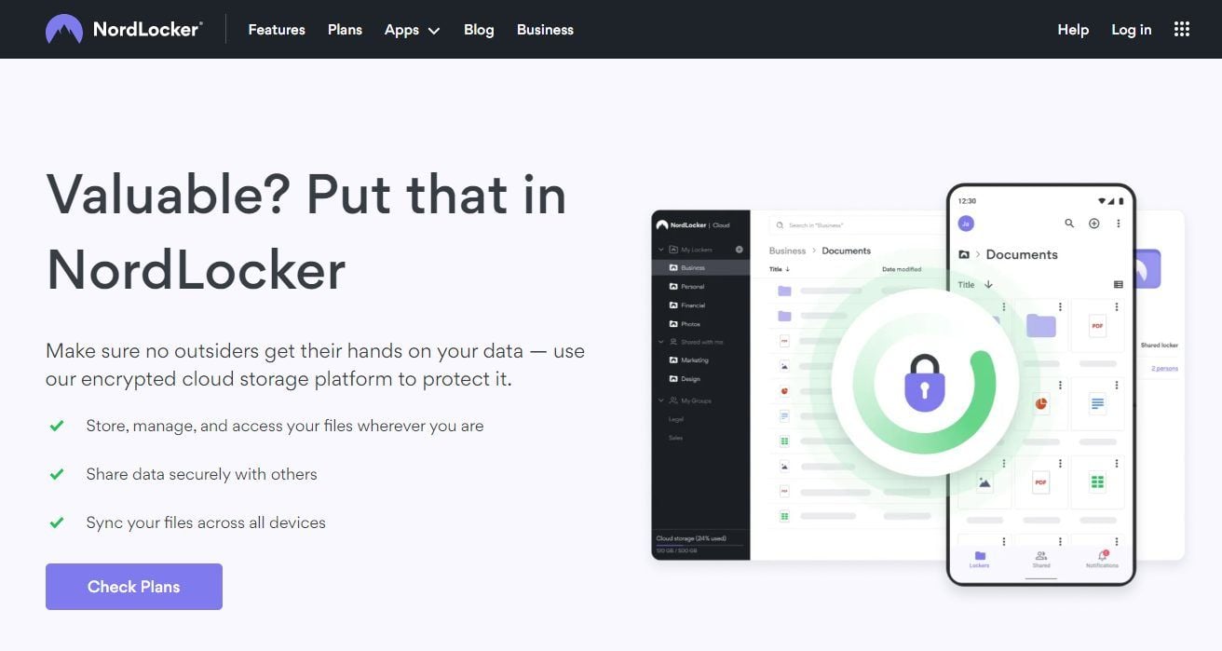The height and width of the screenshot is (651, 1222).
Task: Open the purple folder tile on the phone
Action: (x=1040, y=326)
